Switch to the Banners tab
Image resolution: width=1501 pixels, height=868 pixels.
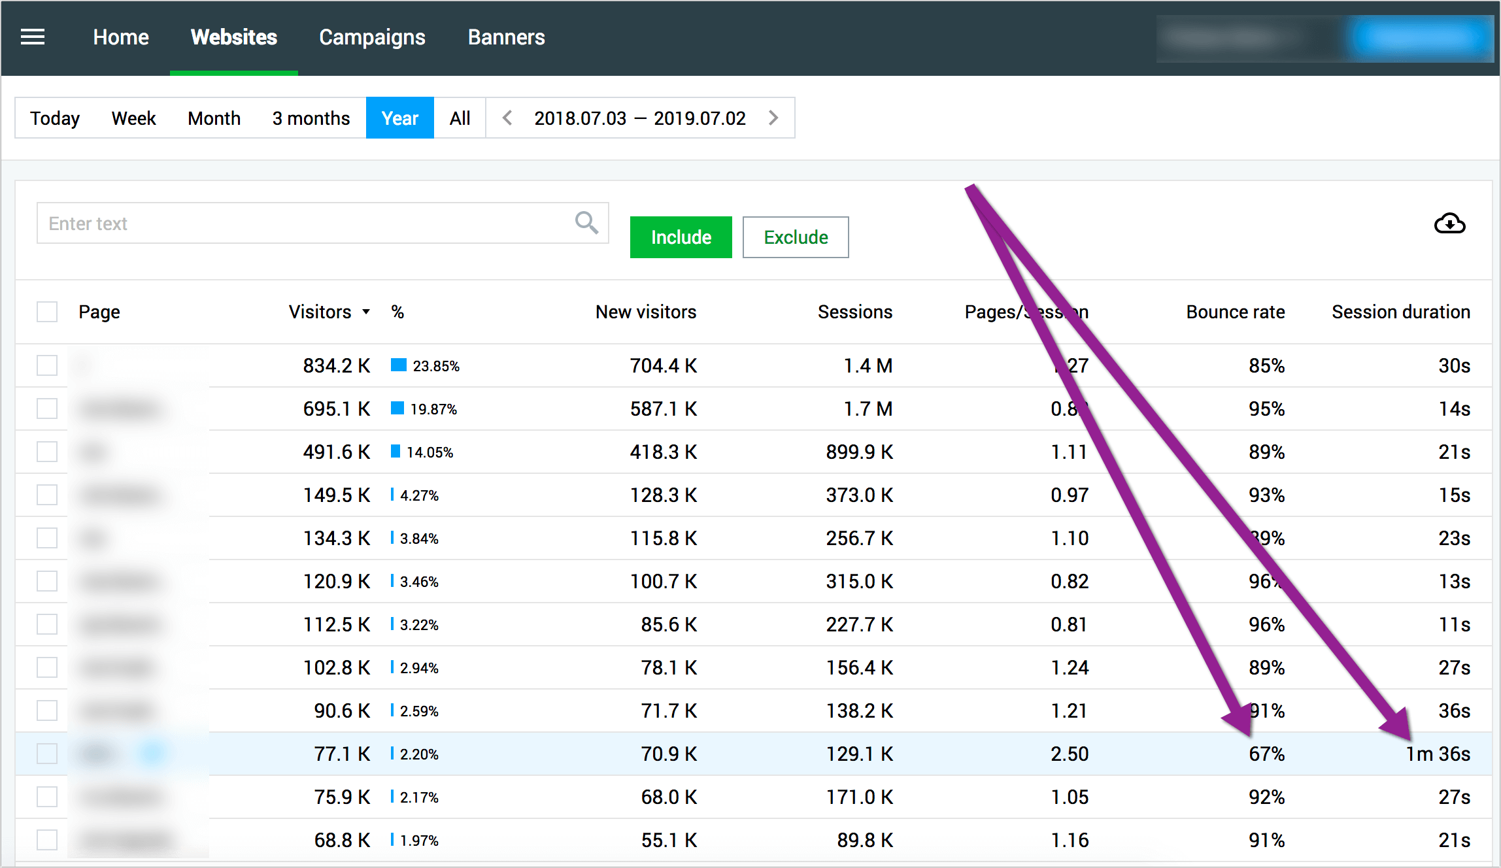(x=506, y=37)
